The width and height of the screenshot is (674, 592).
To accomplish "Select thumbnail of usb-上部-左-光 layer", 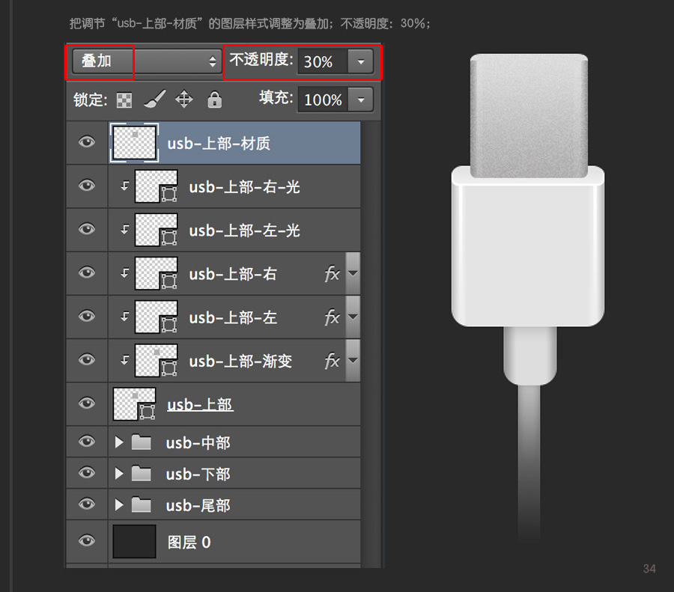I will point(156,230).
